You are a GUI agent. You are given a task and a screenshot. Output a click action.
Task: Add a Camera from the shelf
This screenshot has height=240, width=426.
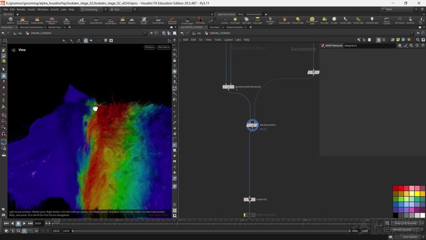[225, 20]
